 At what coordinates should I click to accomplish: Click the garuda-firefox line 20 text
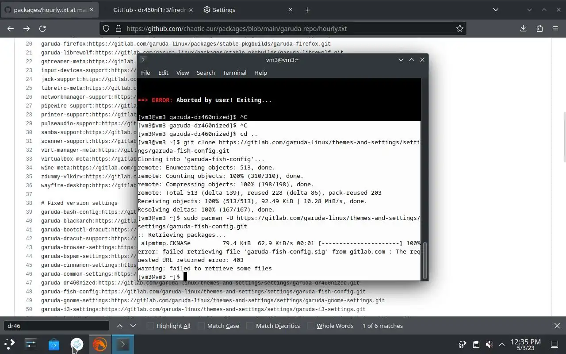(186, 44)
